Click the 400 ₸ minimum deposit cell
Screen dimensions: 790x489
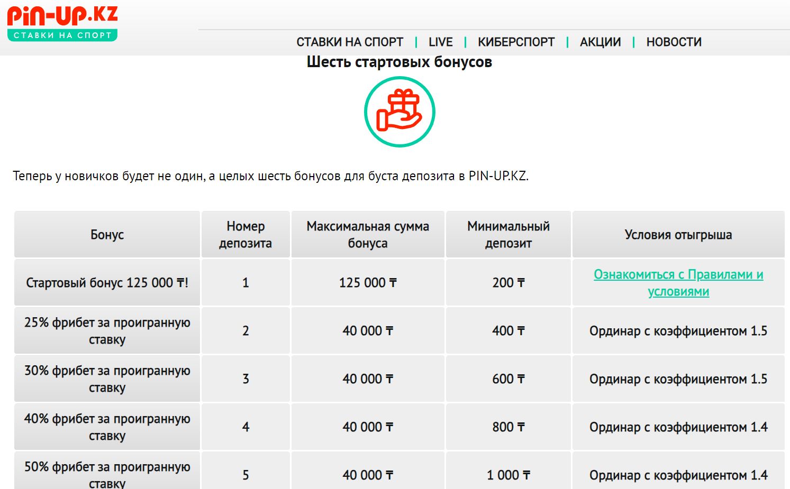(508, 330)
